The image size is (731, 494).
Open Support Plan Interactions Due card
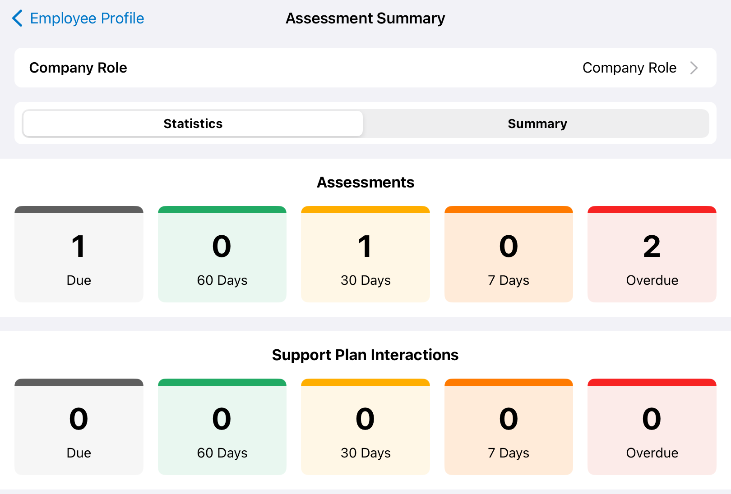click(x=79, y=427)
